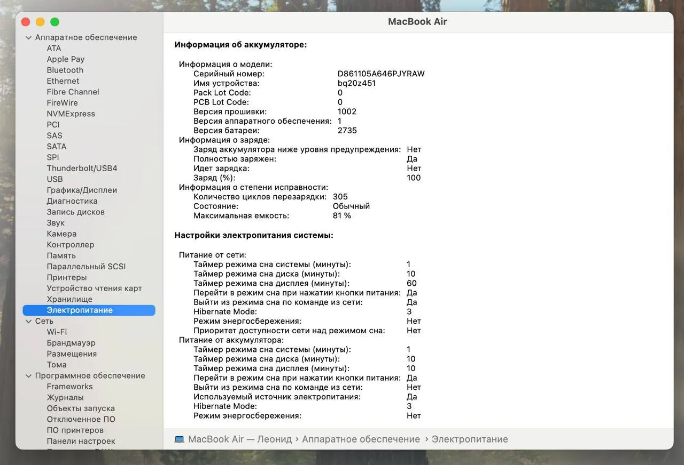Select Диагностика in the sidebar
The width and height of the screenshot is (684, 465).
(72, 201)
